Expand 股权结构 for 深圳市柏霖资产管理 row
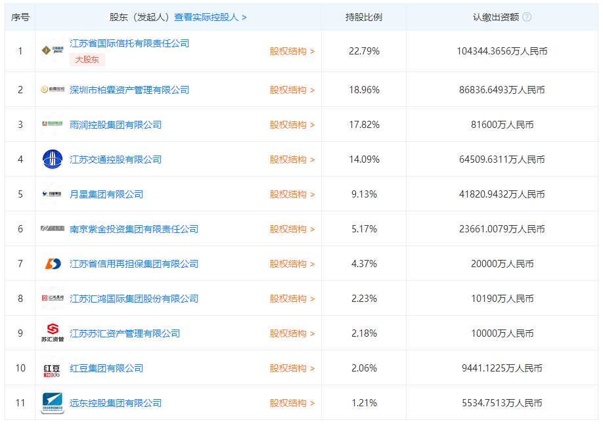 (292, 90)
